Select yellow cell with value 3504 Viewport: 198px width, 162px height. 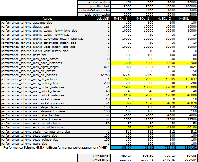click(121, 63)
